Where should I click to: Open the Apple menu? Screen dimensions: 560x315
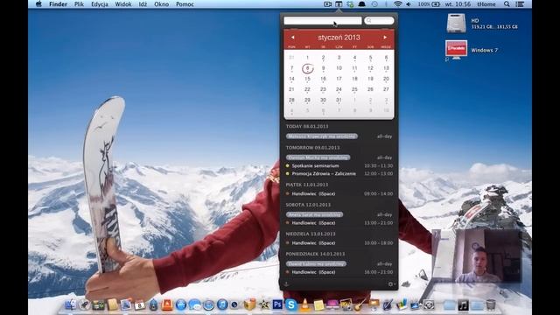point(38,4)
